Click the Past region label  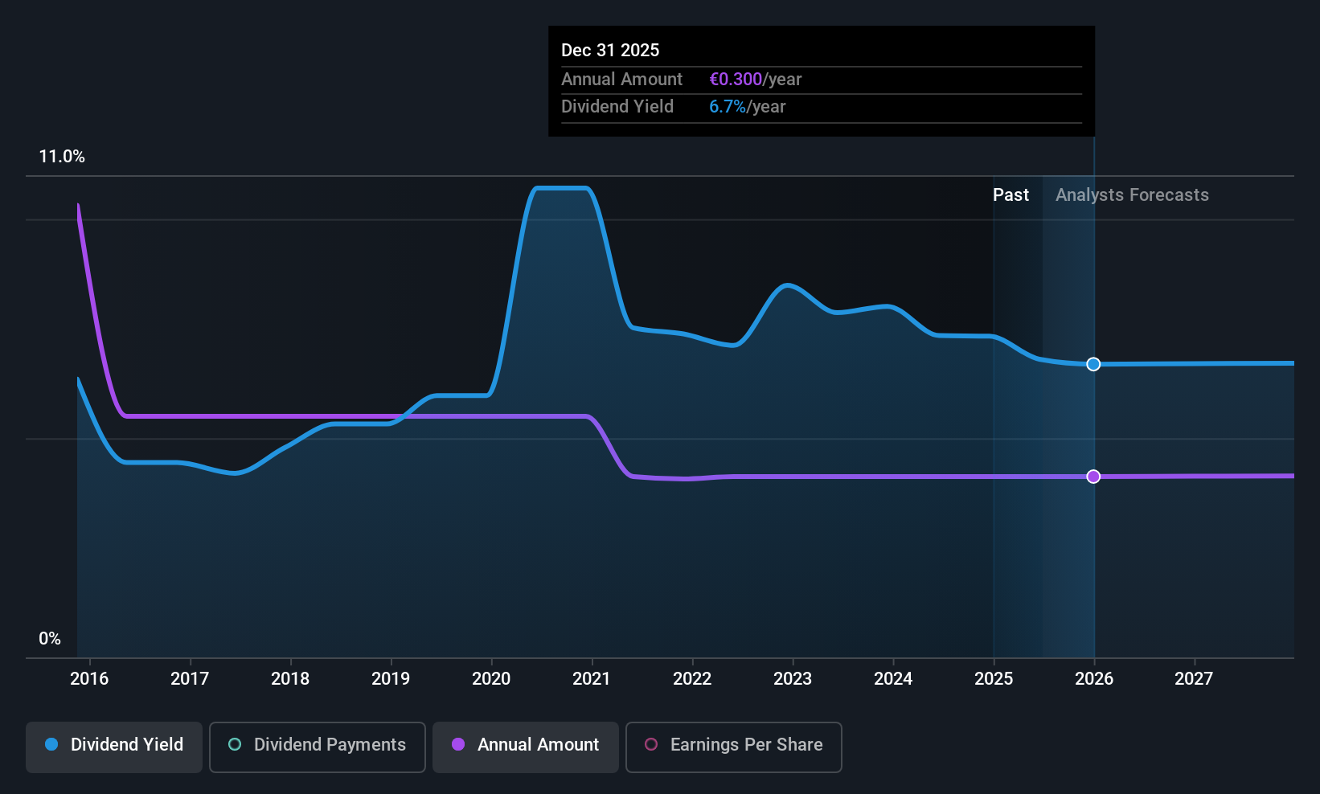[x=1010, y=195]
